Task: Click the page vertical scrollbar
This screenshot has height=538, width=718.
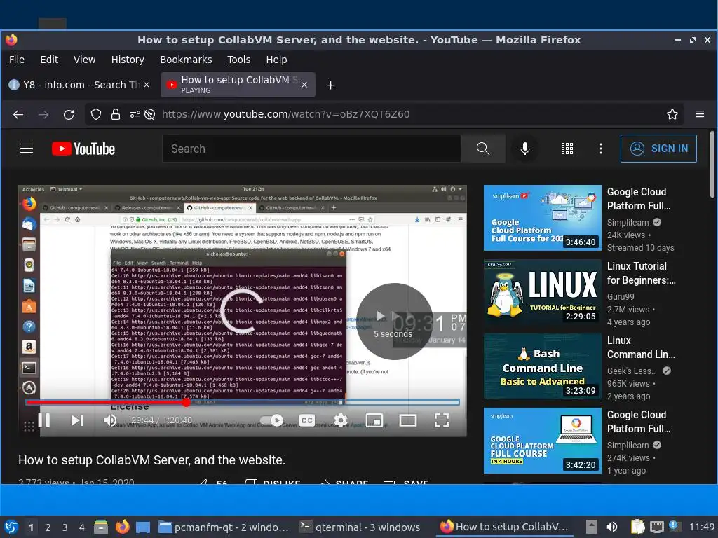Action: click(712, 165)
